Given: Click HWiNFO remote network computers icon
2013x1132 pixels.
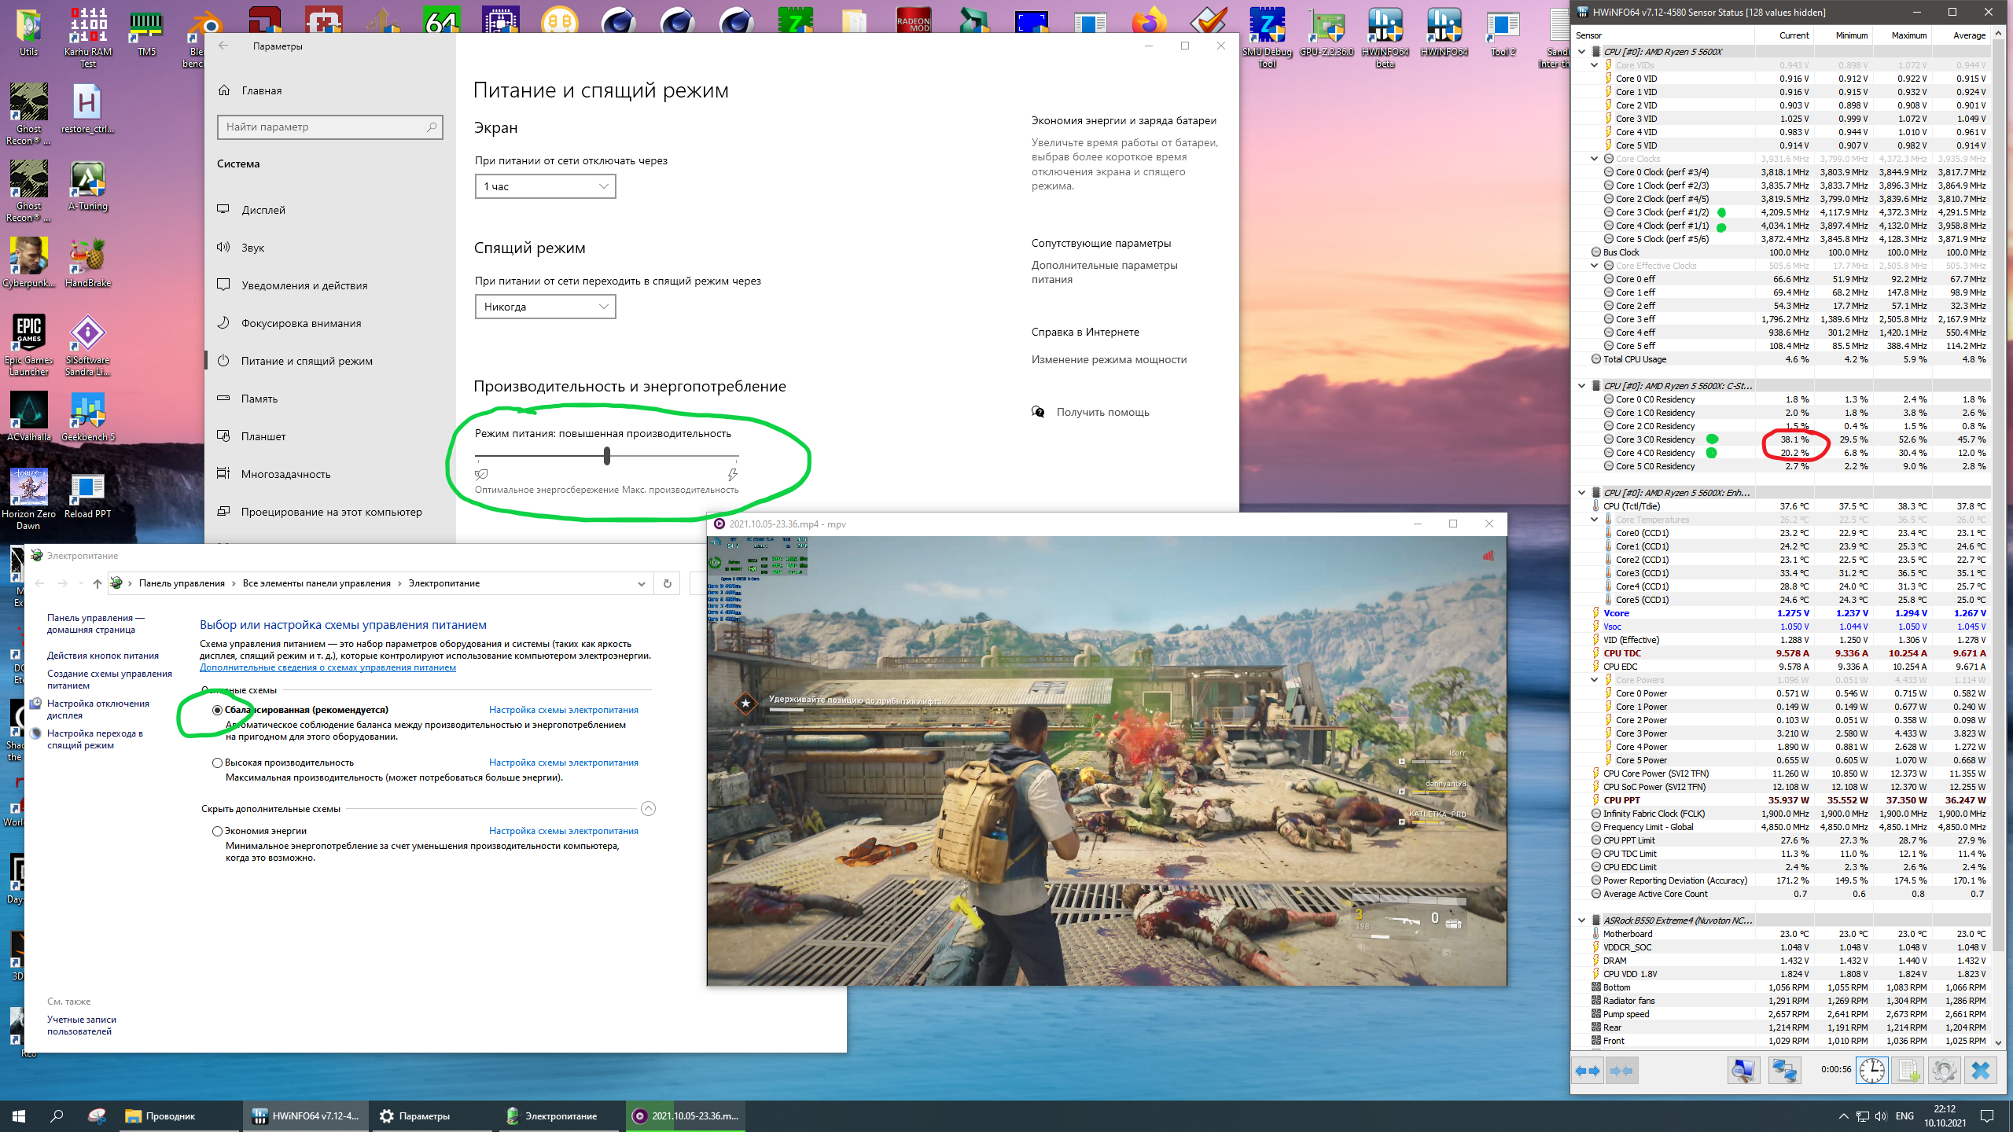Looking at the screenshot, I should [1784, 1071].
